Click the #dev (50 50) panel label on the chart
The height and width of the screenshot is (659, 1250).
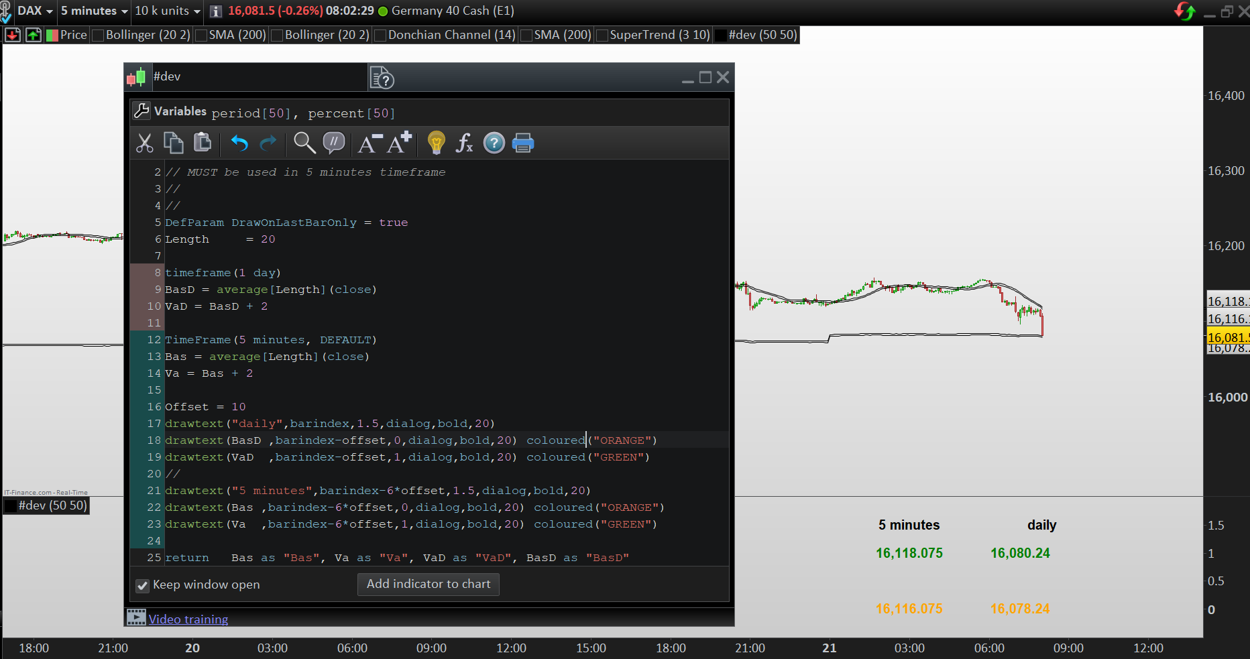[x=53, y=505]
